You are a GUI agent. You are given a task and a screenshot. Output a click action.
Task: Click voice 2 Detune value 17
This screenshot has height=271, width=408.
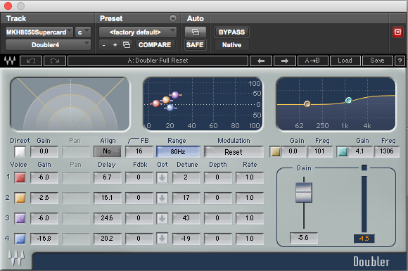(x=186, y=198)
